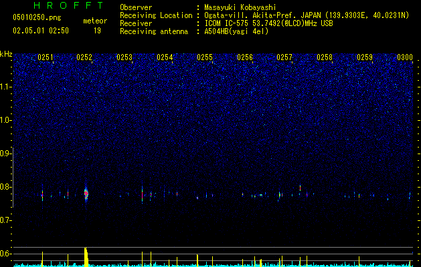Click the meteor count value 19
This screenshot has height=267, width=421.
[97, 31]
